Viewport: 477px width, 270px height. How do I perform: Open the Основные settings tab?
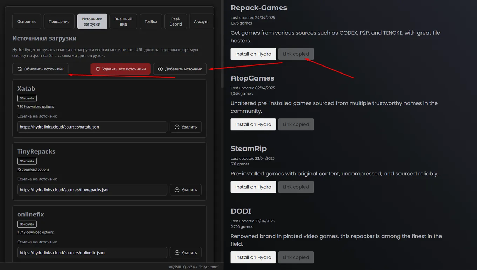click(27, 21)
